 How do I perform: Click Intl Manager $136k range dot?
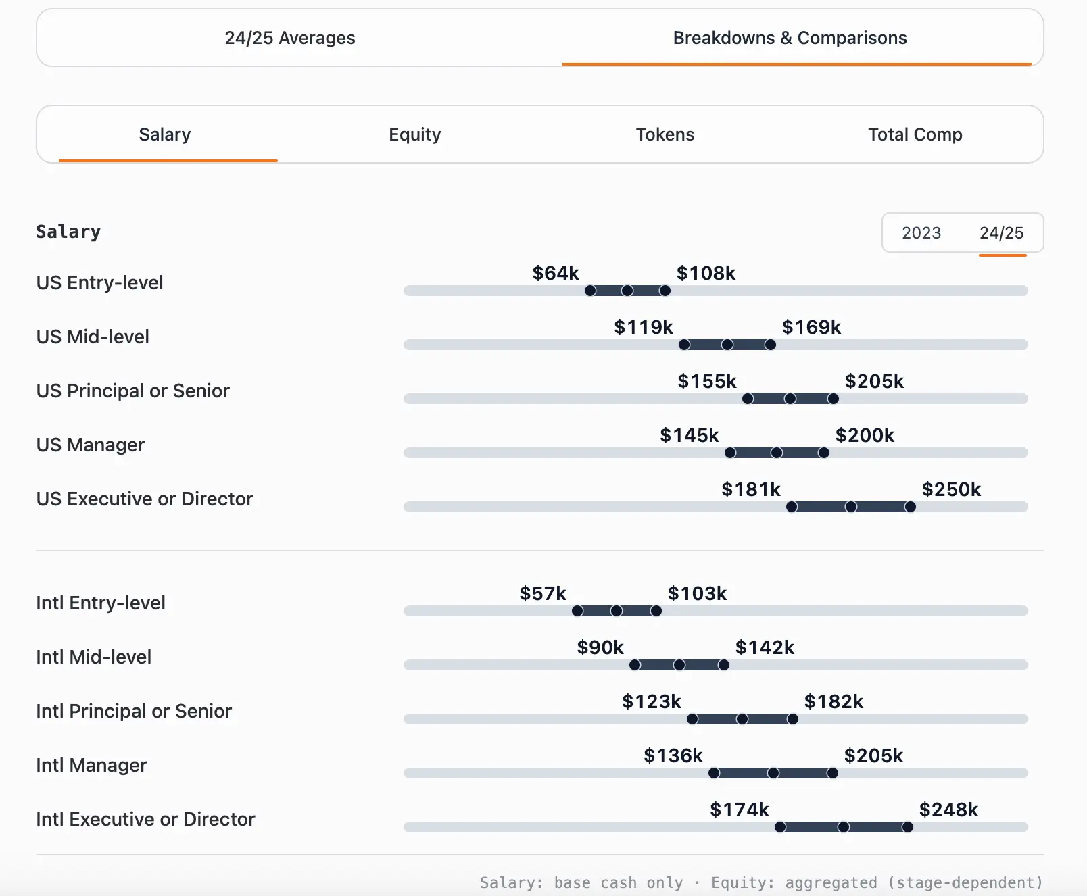coord(714,773)
